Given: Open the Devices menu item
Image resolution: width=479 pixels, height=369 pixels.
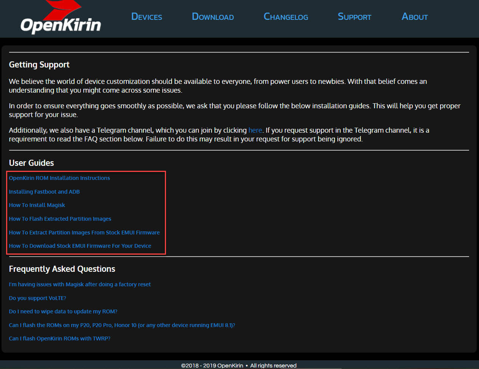Looking at the screenshot, I should pyautogui.click(x=147, y=17).
